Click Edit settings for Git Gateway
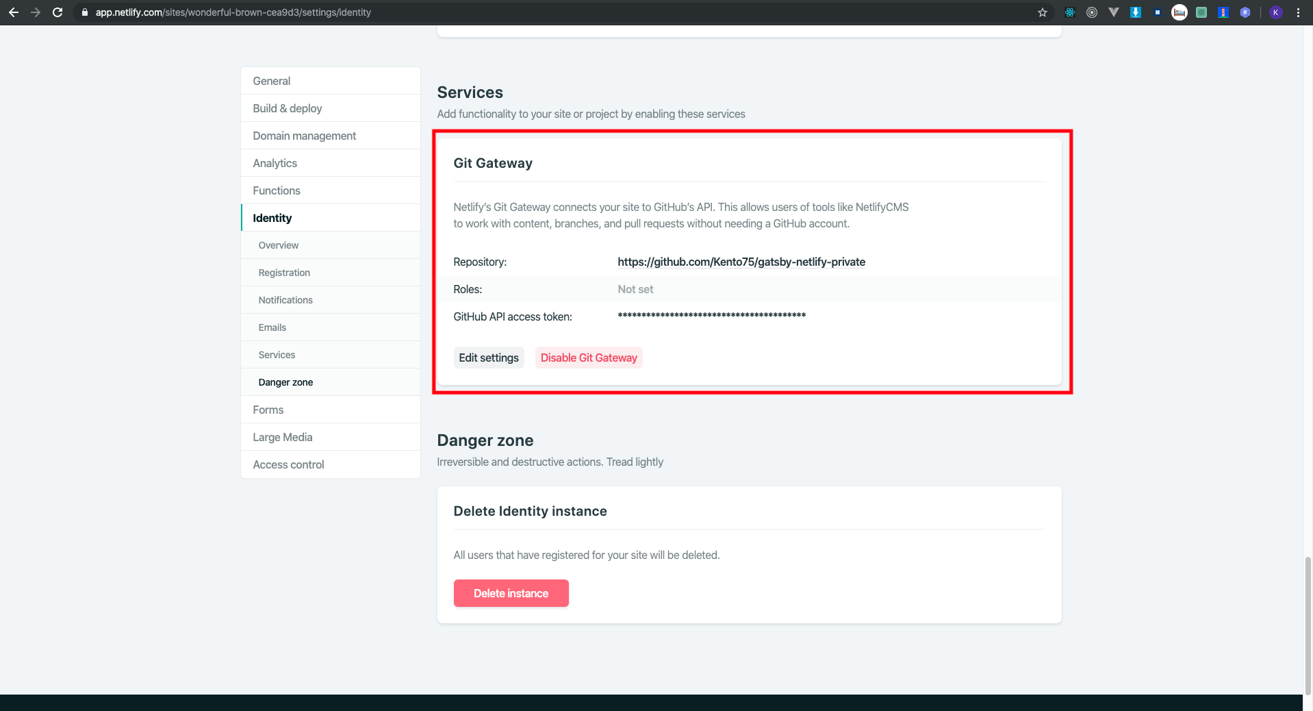Image resolution: width=1313 pixels, height=711 pixels. (489, 358)
